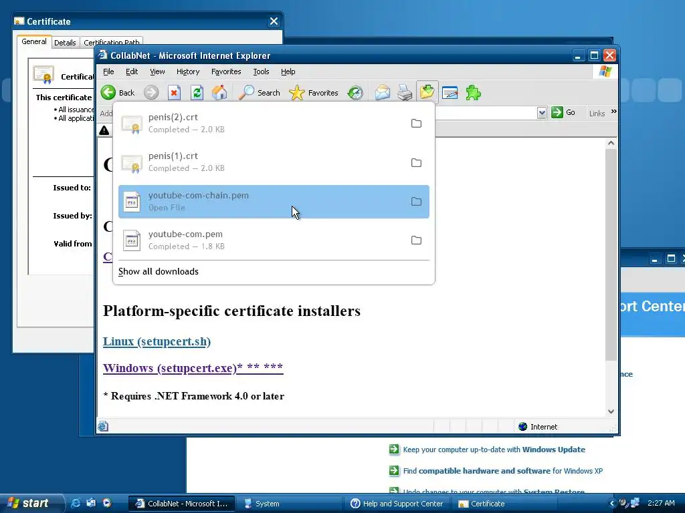Click Keep your computer up-to-date with Windows Update
Viewport: 685px width, 513px height.
[x=494, y=450]
